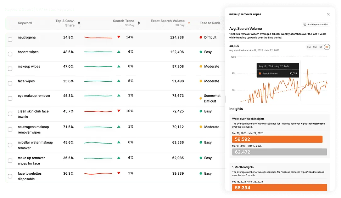Click the makeup wipes Moderate yellow dot

pyautogui.click(x=201, y=67)
